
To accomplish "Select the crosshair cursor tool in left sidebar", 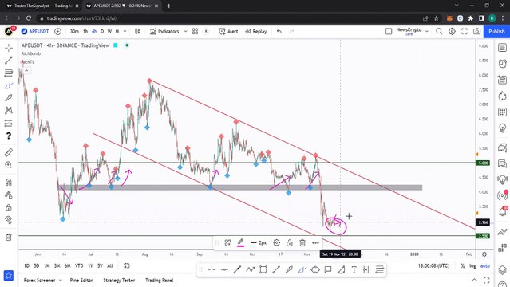I will [x=9, y=48].
